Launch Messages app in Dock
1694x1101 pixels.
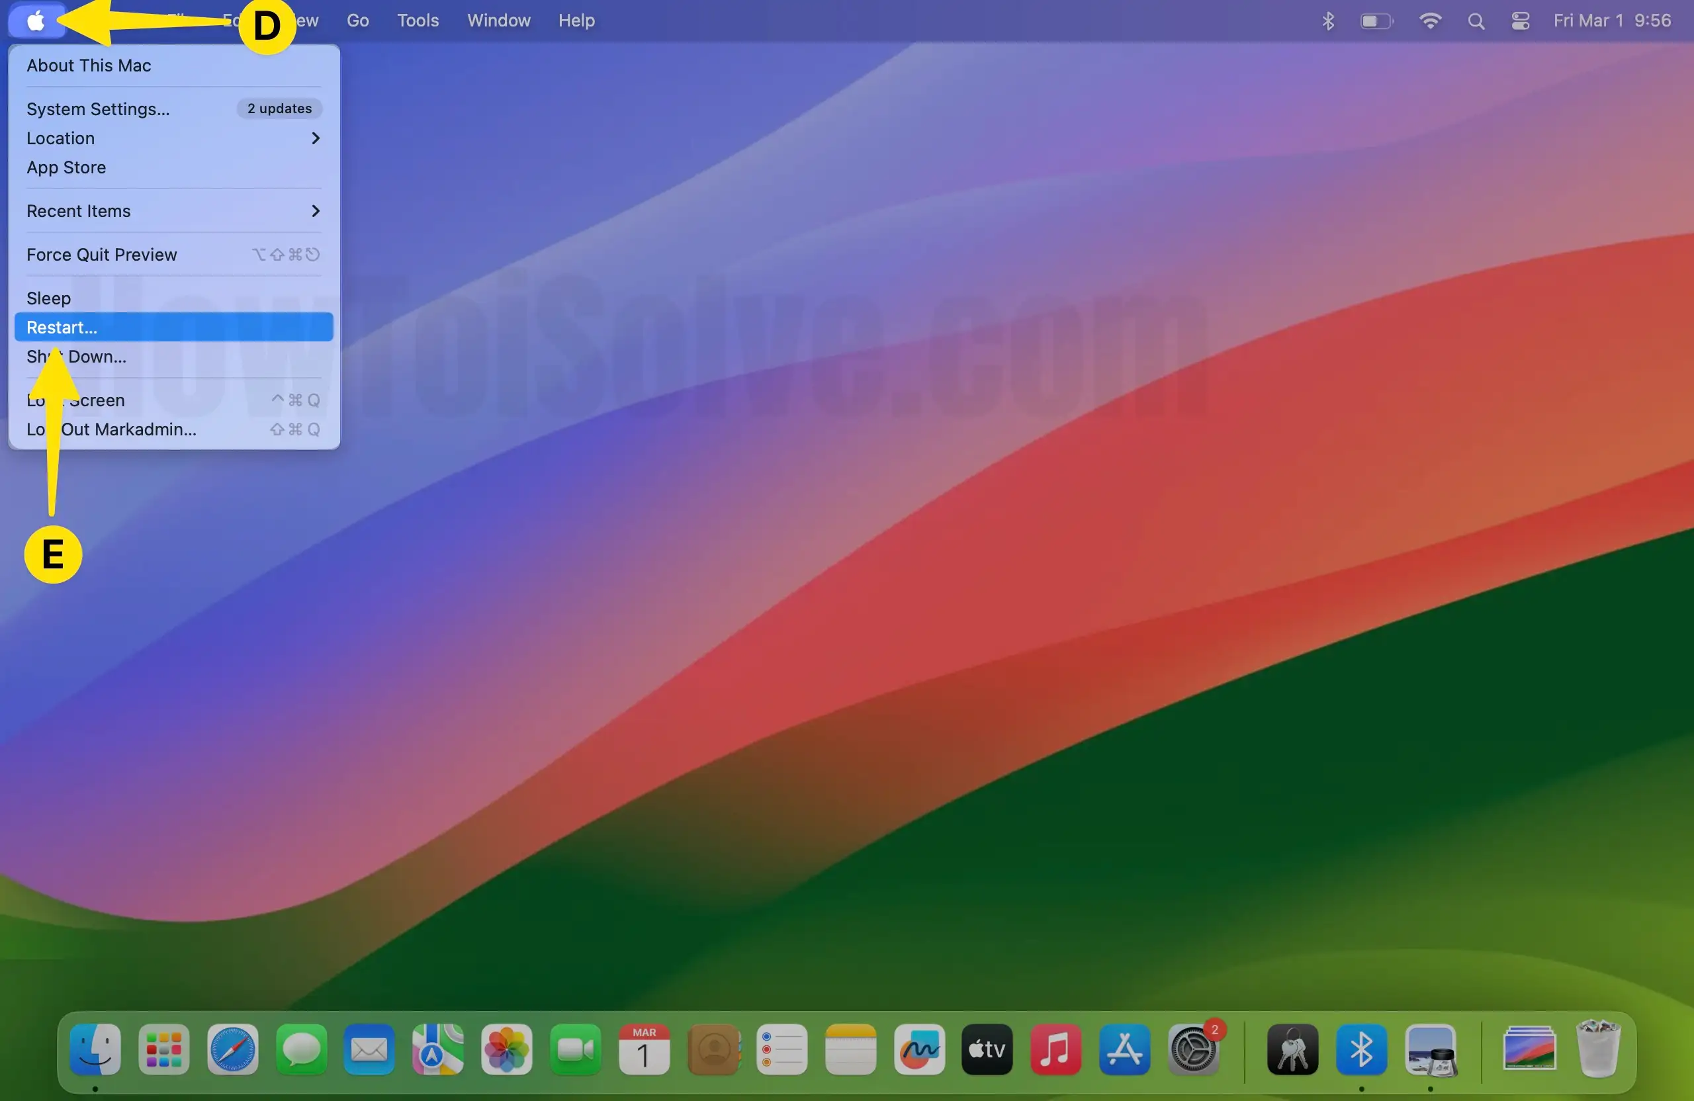click(301, 1049)
